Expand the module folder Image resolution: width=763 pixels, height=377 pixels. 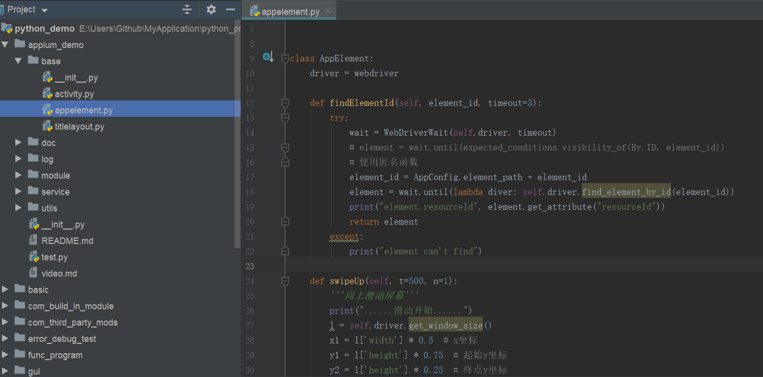[x=18, y=175]
